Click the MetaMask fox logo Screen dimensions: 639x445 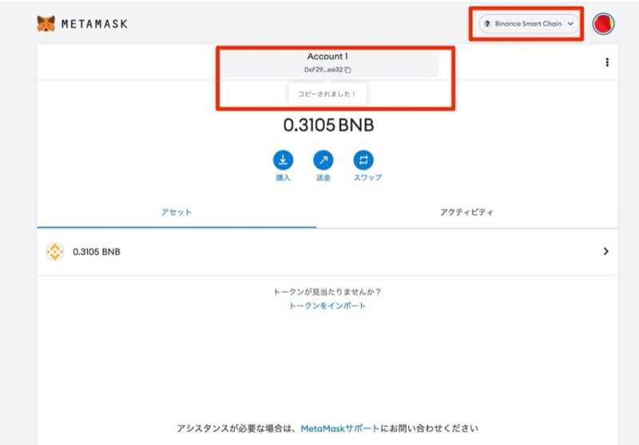click(46, 24)
